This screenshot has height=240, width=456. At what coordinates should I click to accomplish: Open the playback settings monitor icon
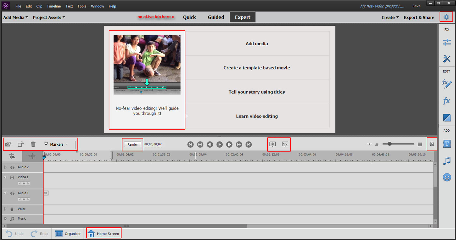pyautogui.click(x=273, y=144)
